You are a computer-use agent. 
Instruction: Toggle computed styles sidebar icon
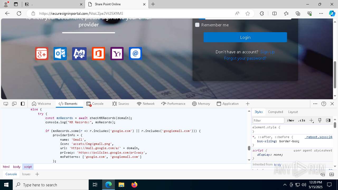328,120
